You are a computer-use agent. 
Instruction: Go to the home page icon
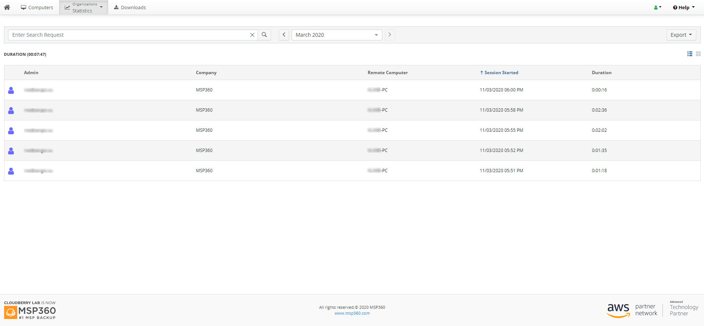(x=7, y=7)
